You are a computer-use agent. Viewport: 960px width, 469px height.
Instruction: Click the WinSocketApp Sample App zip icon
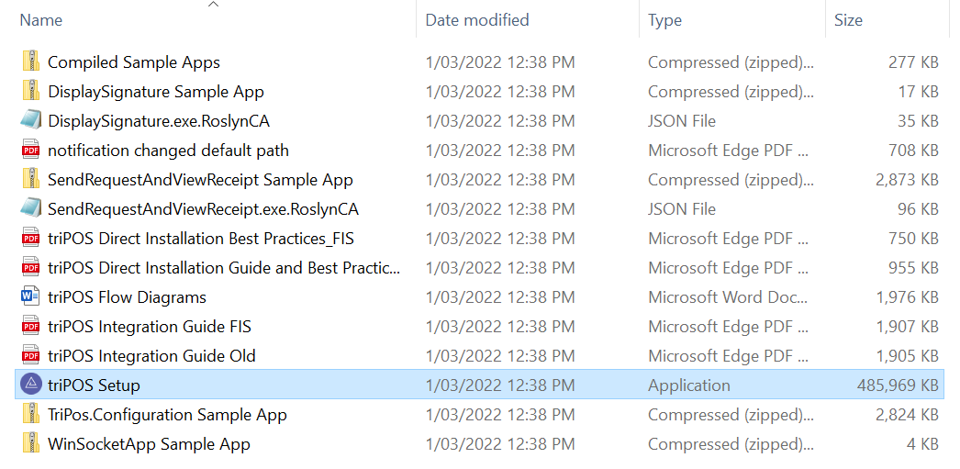(x=30, y=444)
